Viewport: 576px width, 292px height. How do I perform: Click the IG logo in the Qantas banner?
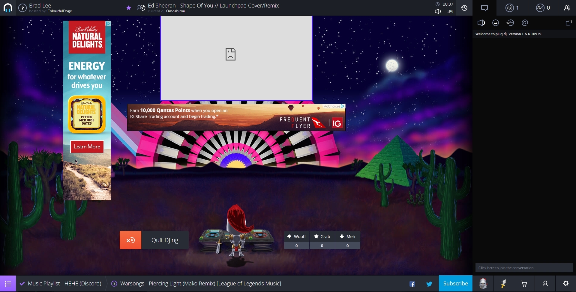[337, 123]
